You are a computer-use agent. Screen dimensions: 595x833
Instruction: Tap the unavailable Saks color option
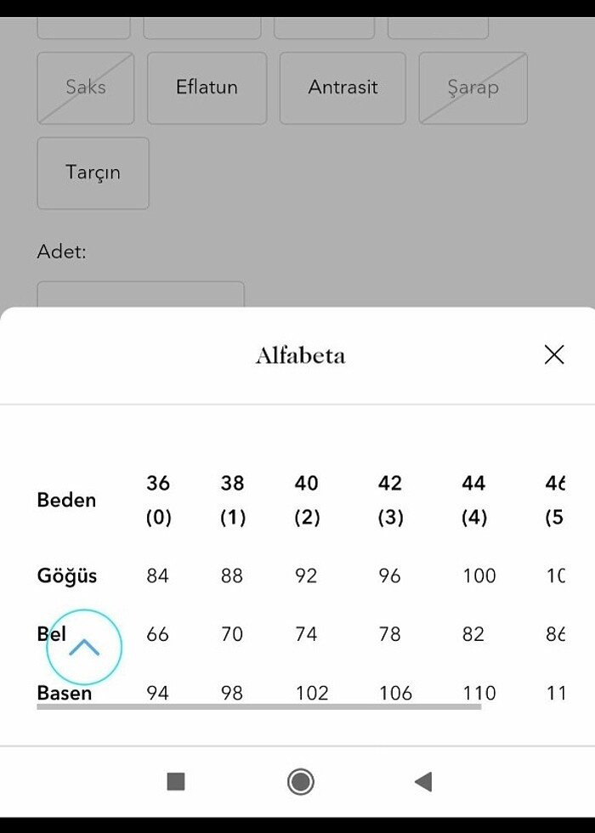click(x=85, y=88)
